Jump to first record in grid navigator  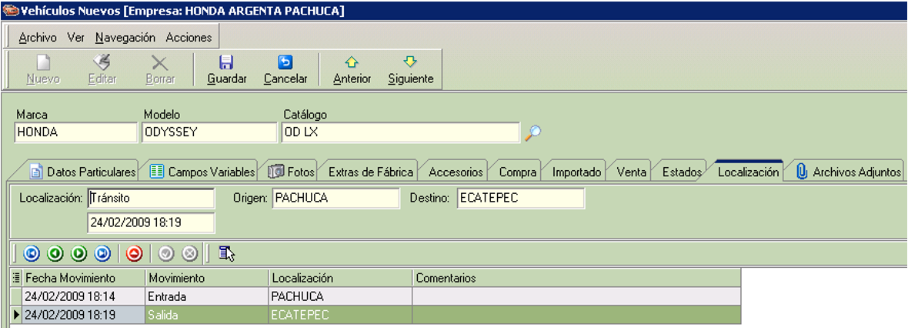[32, 253]
